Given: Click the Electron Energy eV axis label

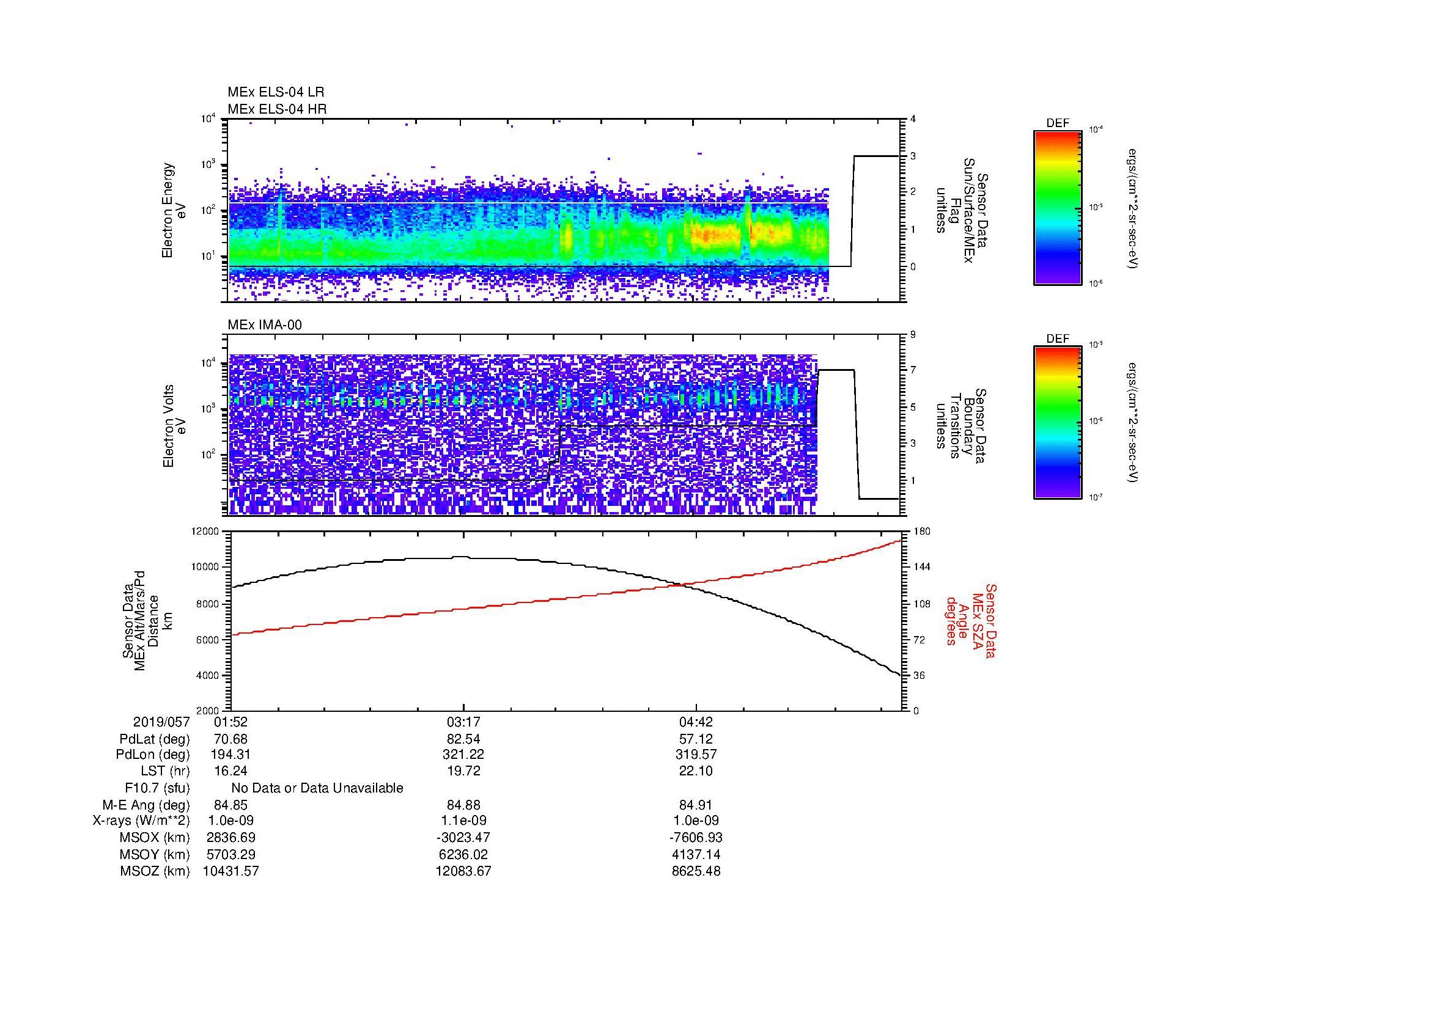Looking at the screenshot, I should coord(174,210).
